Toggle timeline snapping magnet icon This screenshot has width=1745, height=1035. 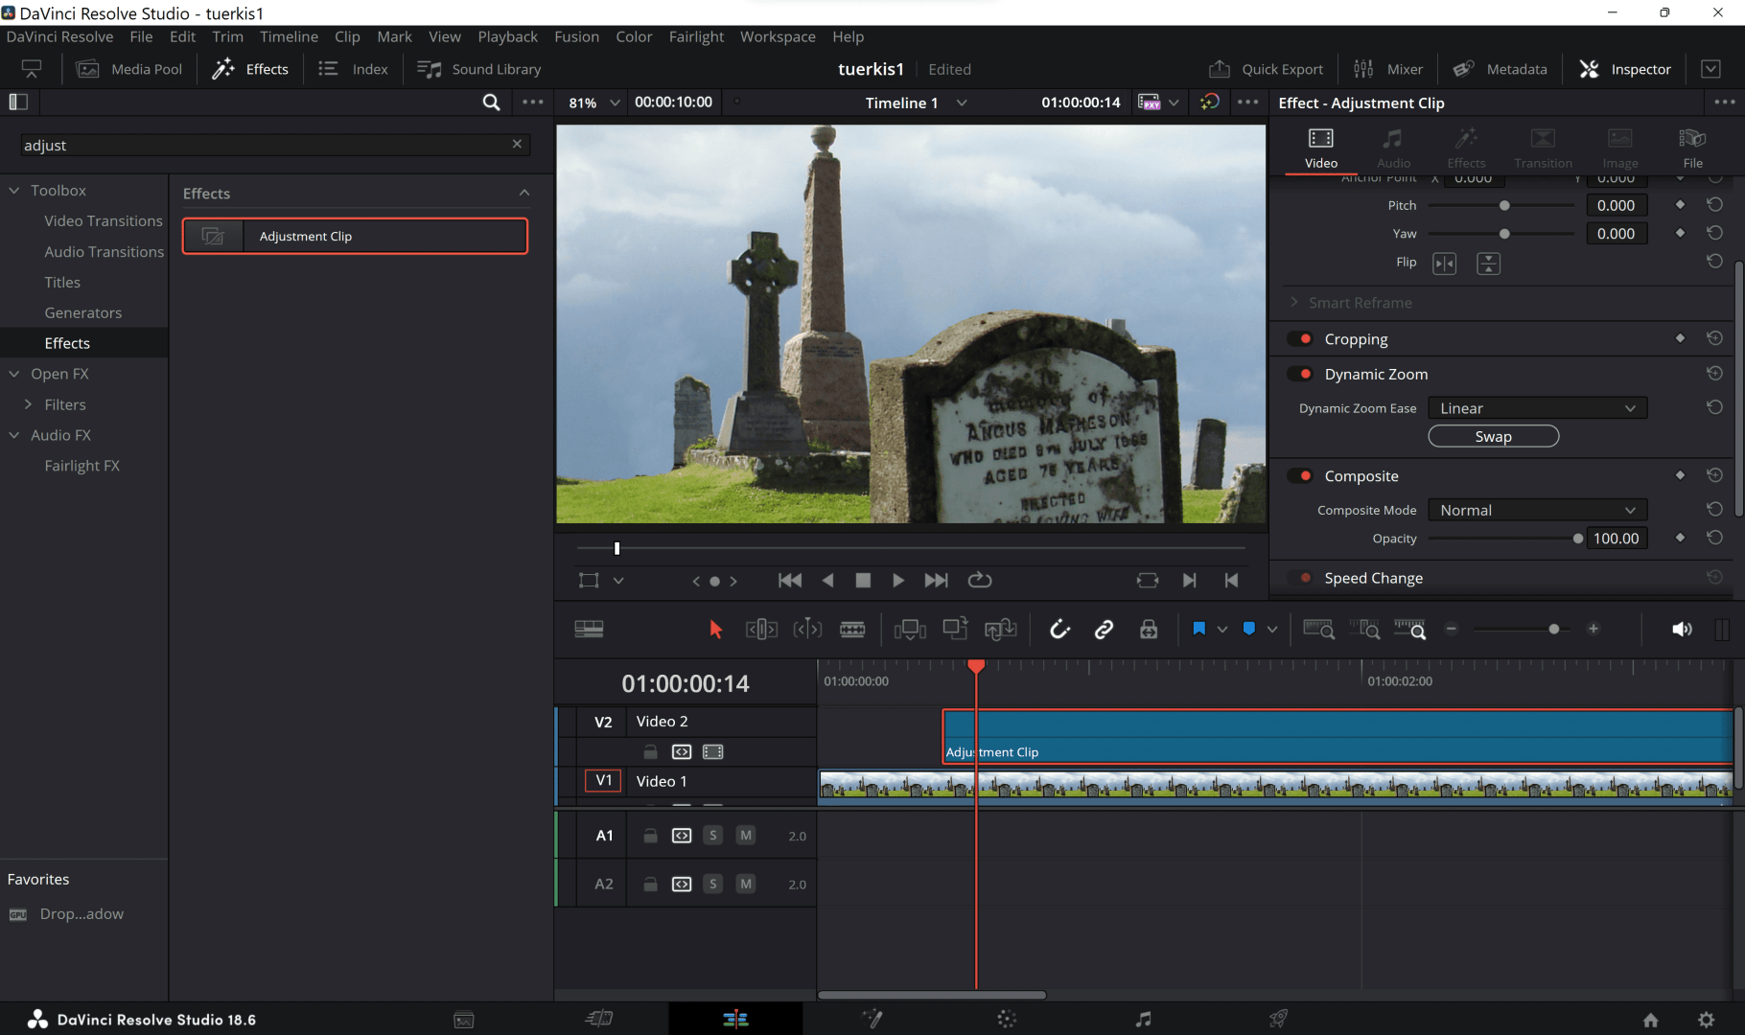click(1059, 630)
